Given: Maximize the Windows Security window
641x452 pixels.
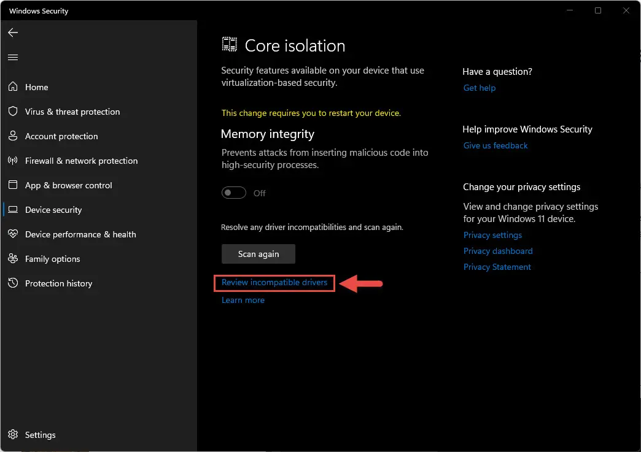Looking at the screenshot, I should 597,10.
